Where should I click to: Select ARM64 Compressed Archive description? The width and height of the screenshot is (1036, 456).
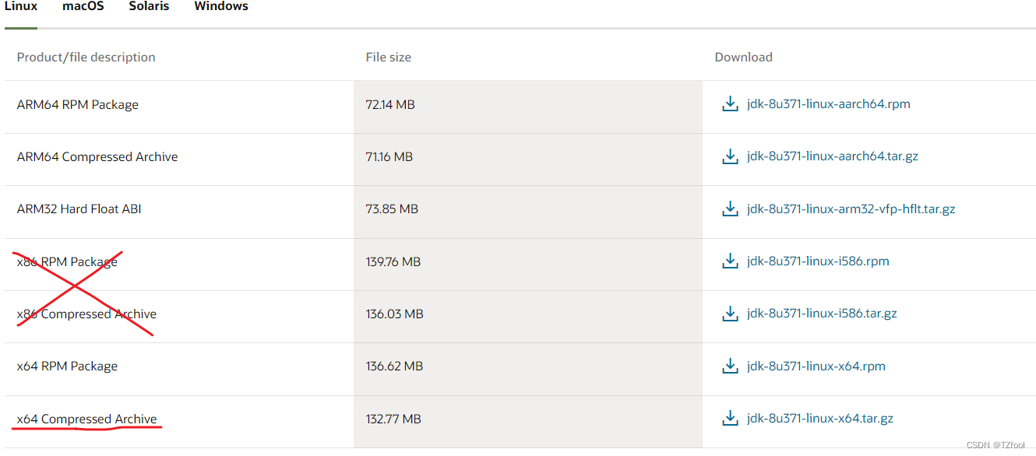pos(97,156)
